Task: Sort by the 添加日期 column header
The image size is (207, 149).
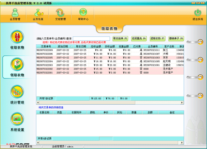Action: [x=65, y=46]
